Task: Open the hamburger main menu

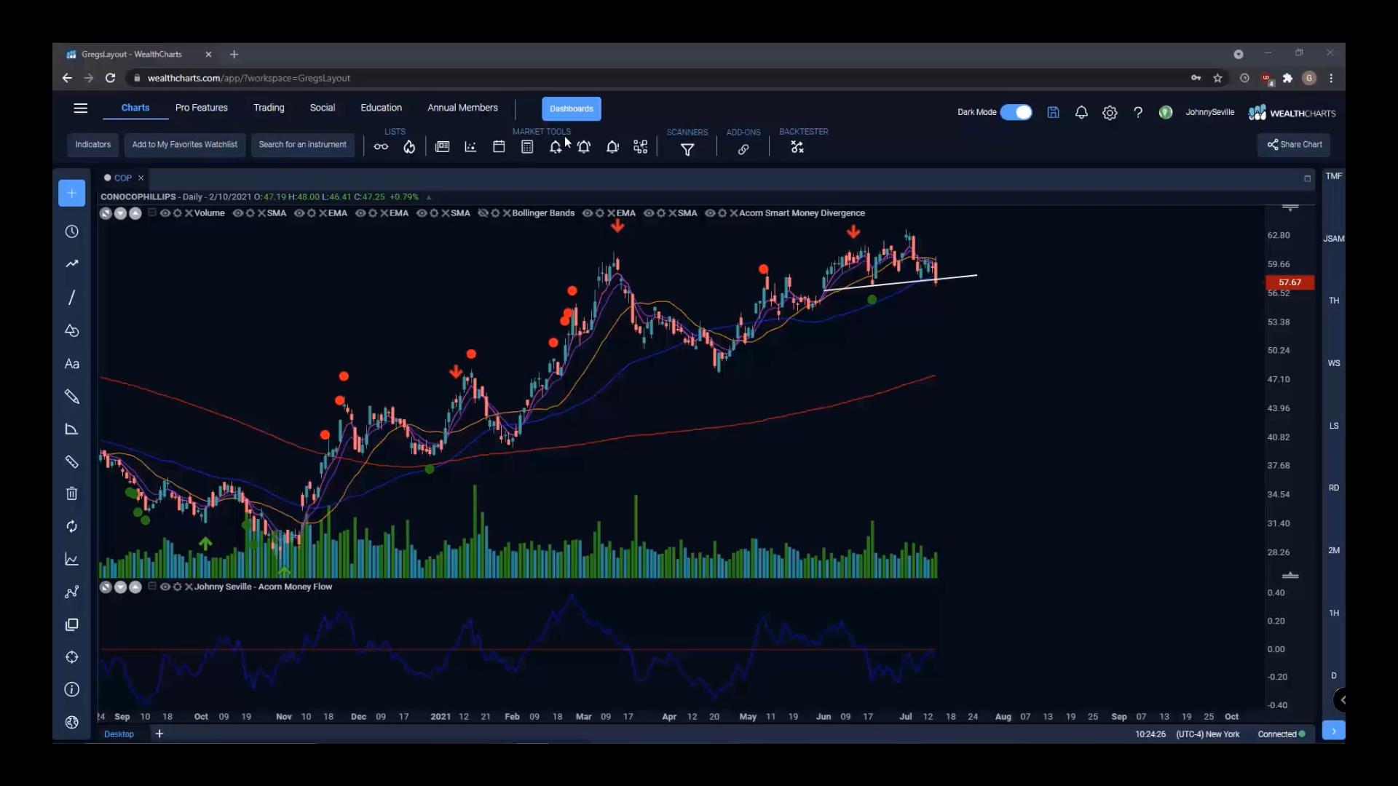Action: 81,108
